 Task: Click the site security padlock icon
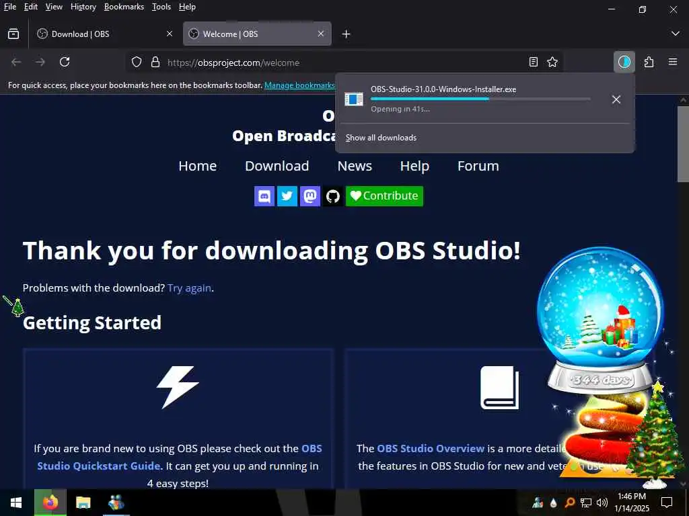pyautogui.click(x=155, y=62)
